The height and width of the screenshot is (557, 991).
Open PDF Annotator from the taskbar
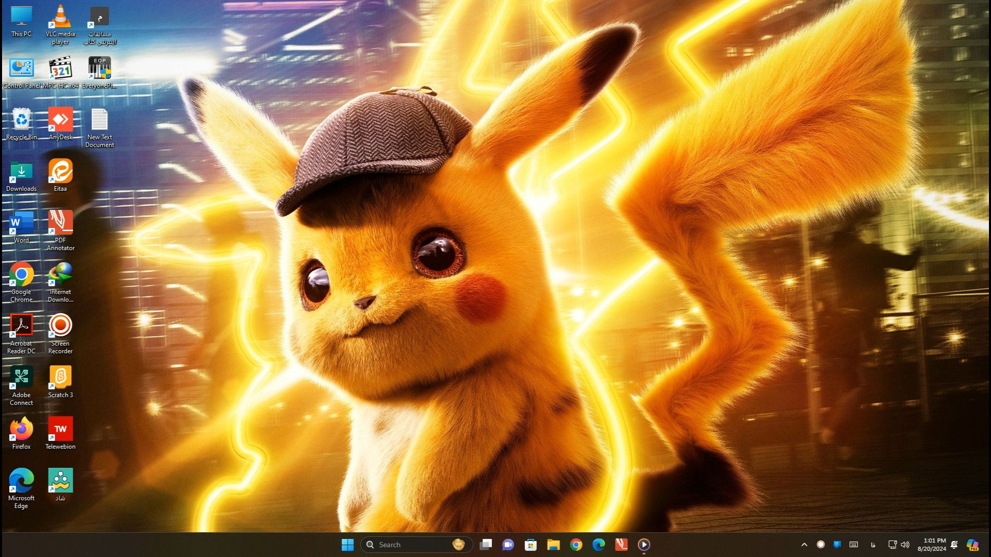tap(621, 545)
